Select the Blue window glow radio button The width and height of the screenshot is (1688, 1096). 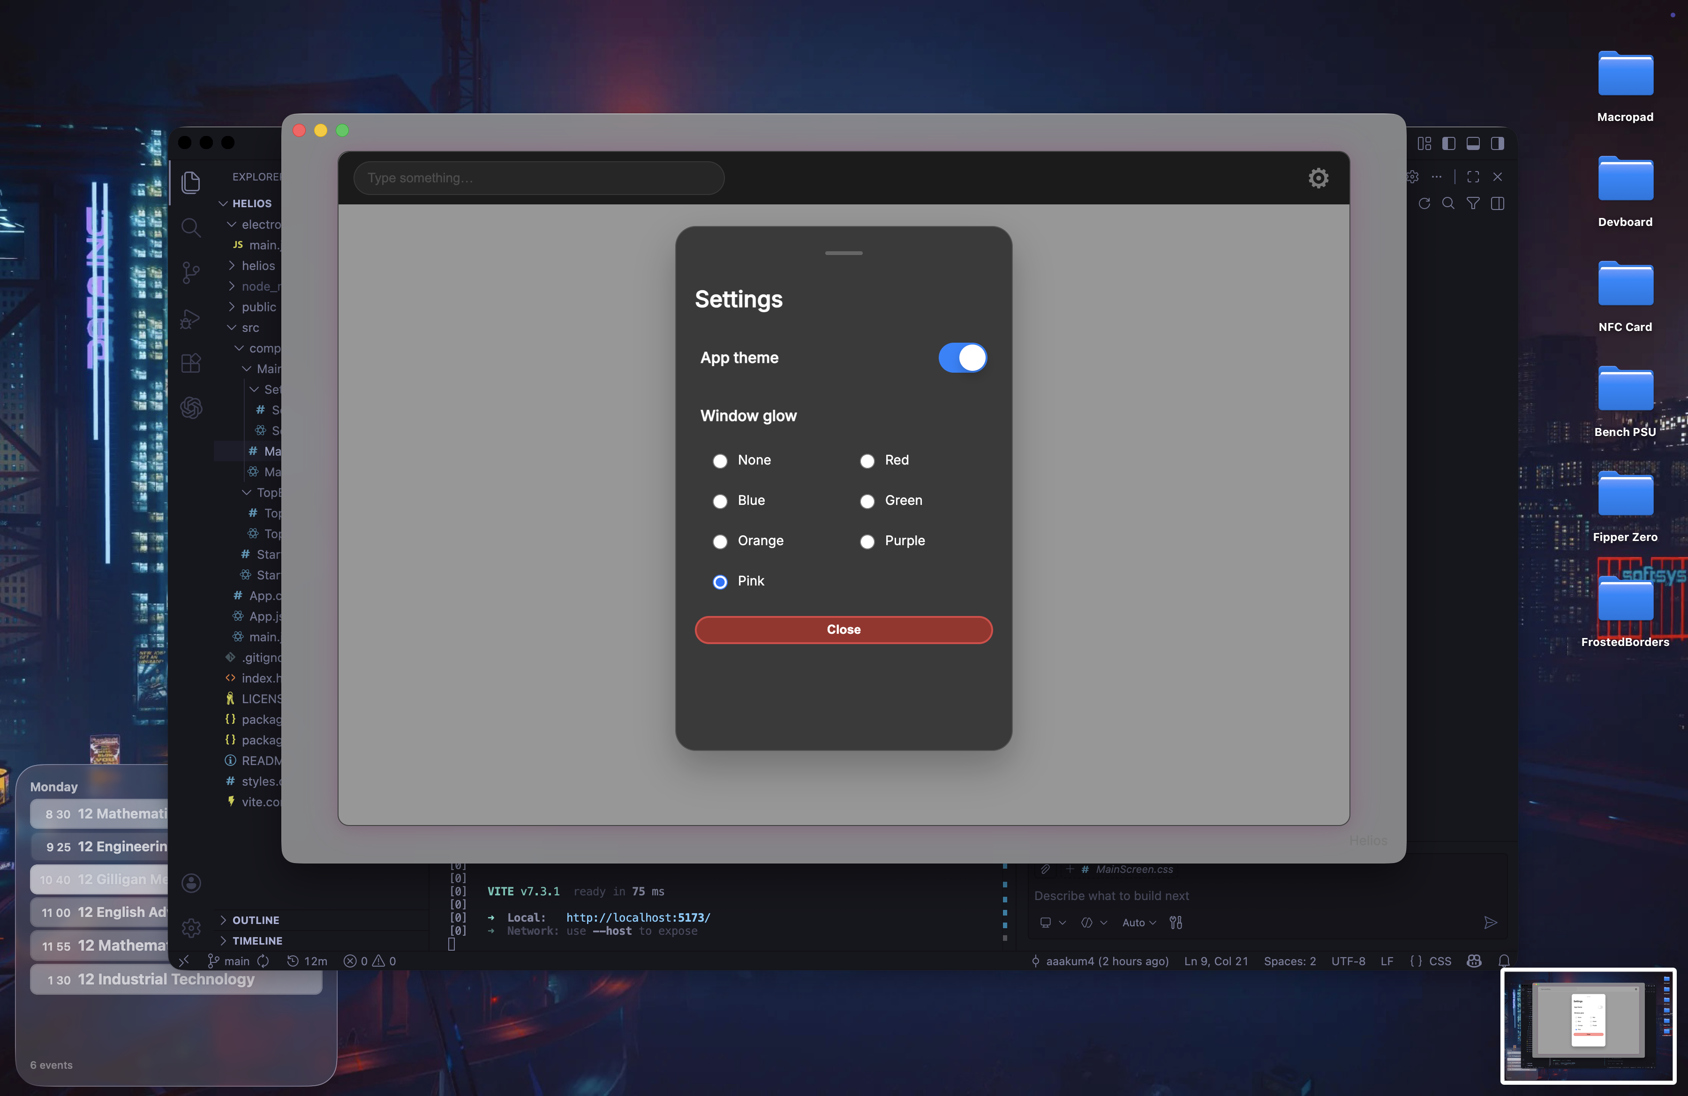[720, 501]
